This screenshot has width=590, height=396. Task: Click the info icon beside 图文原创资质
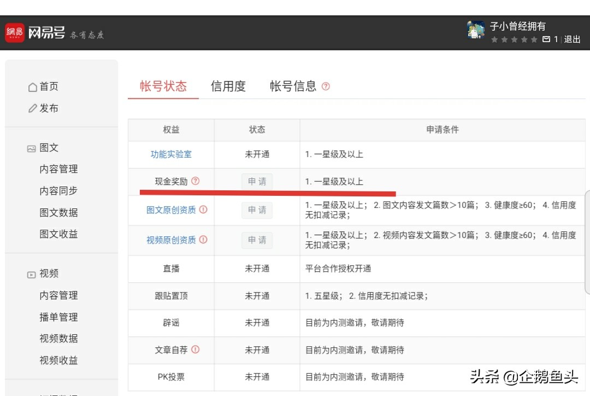(203, 208)
